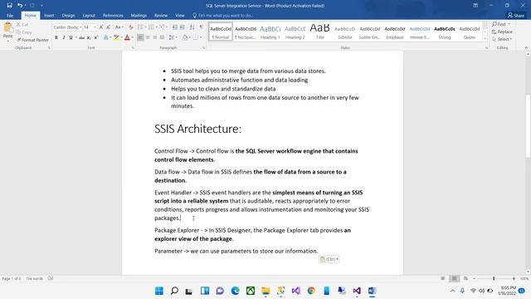Apply the yellow text highlight color
This screenshot has height=299, width=531.
point(116,37)
